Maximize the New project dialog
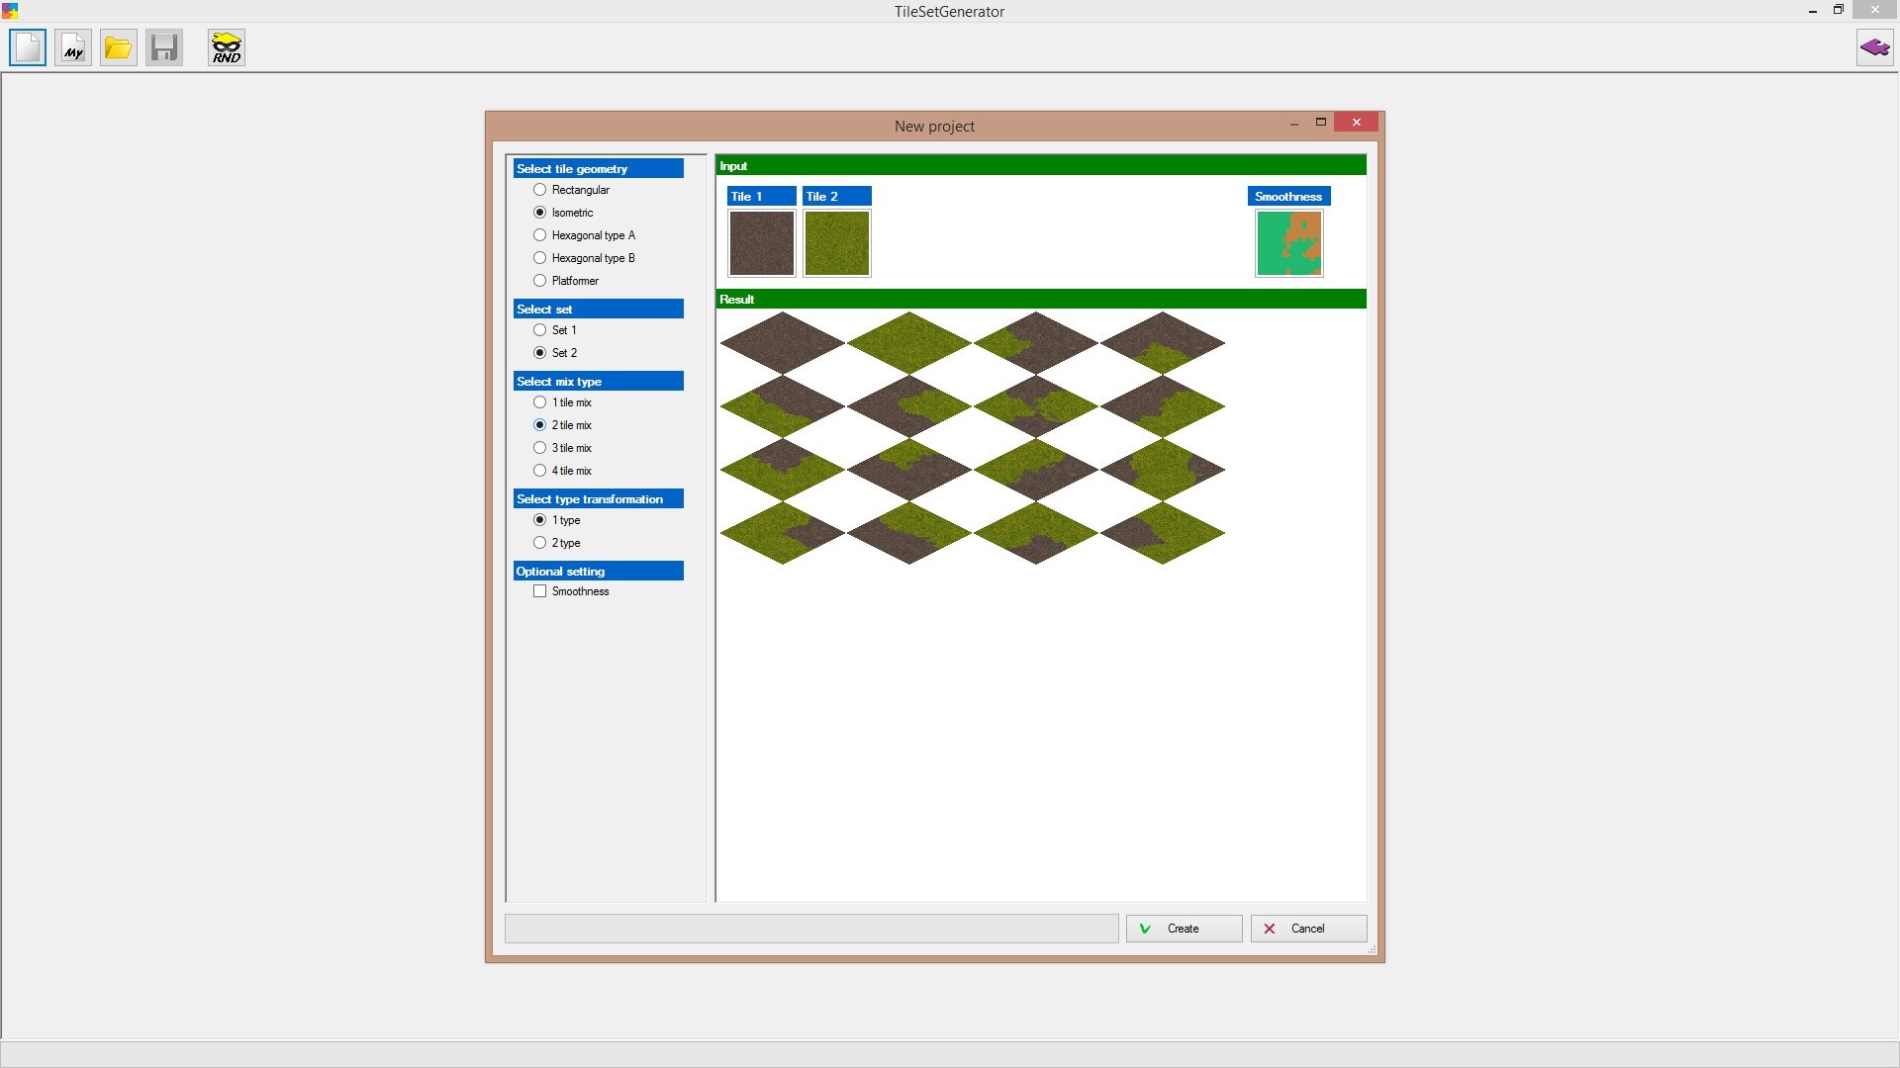This screenshot has width=1900, height=1068. point(1320,122)
